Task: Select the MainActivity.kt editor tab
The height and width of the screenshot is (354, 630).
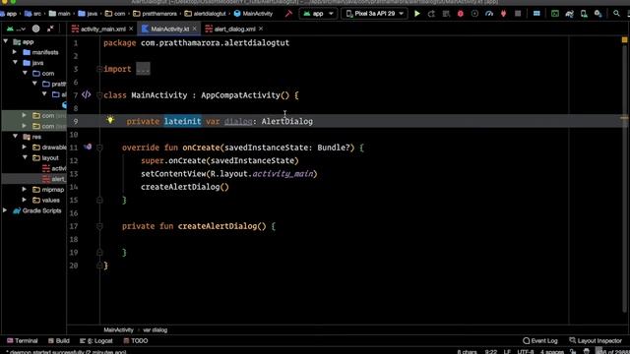Action: [169, 29]
